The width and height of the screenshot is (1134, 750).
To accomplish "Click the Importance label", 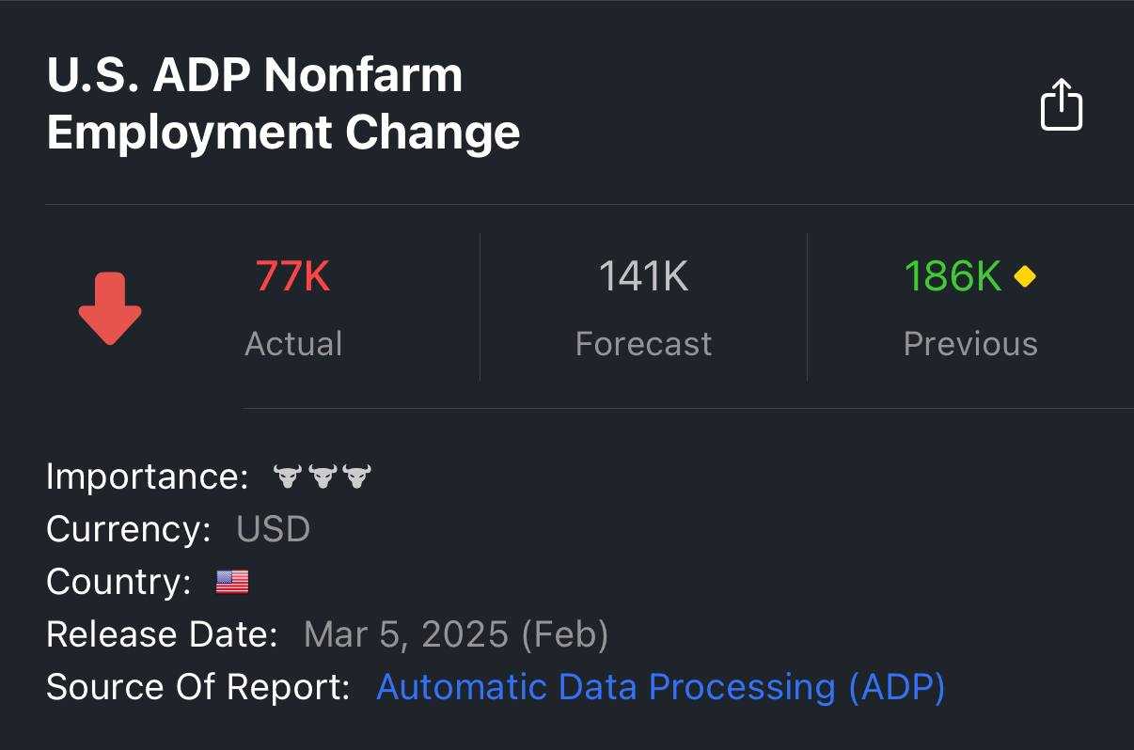I will [x=147, y=477].
